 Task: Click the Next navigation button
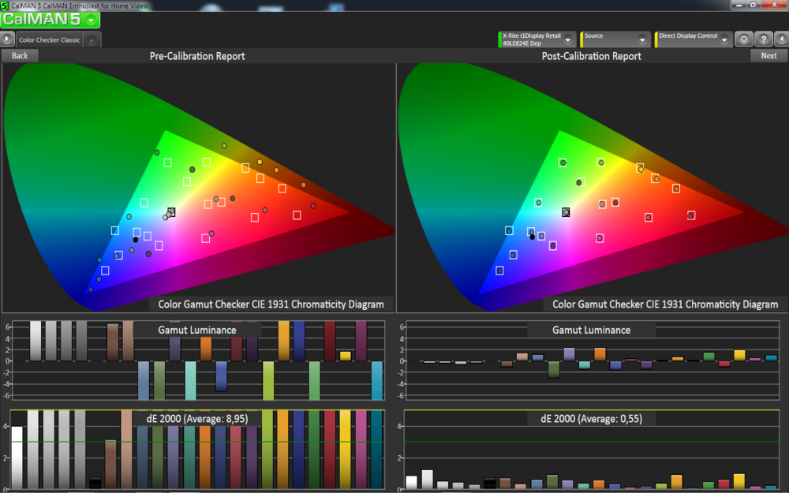pyautogui.click(x=769, y=55)
